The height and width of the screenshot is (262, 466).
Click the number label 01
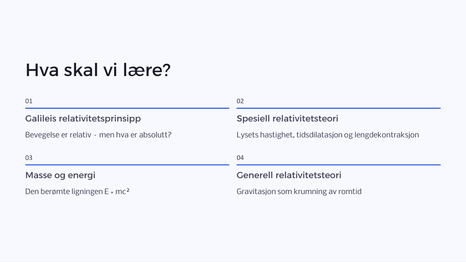(29, 101)
